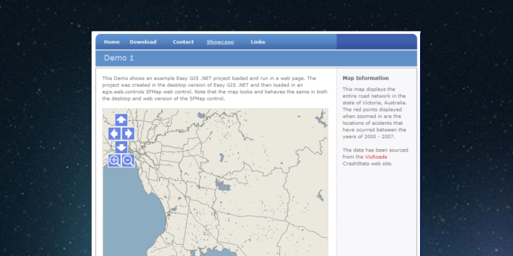The width and height of the screenshot is (513, 256).
Task: Zoom in using the plus magnifier icon
Action: 115,161
